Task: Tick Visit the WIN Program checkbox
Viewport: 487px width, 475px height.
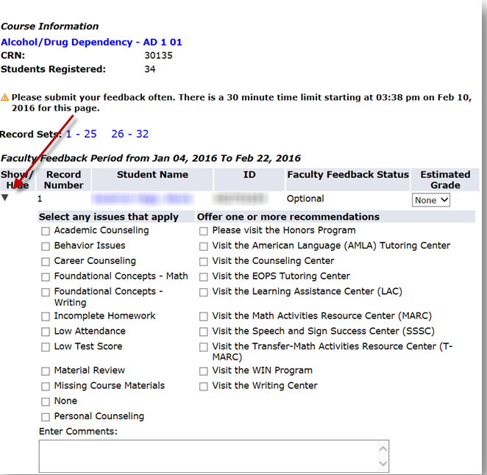Action: [204, 371]
